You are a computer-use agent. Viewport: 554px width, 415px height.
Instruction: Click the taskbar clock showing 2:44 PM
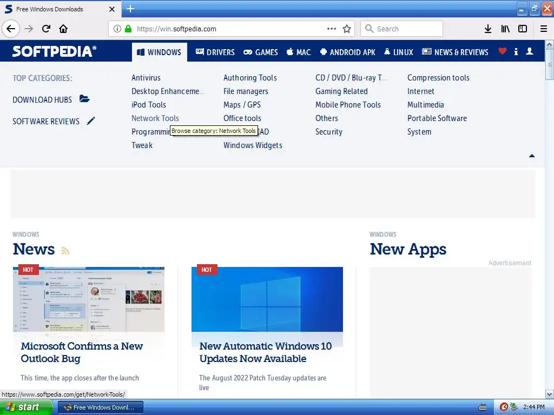[534, 407]
